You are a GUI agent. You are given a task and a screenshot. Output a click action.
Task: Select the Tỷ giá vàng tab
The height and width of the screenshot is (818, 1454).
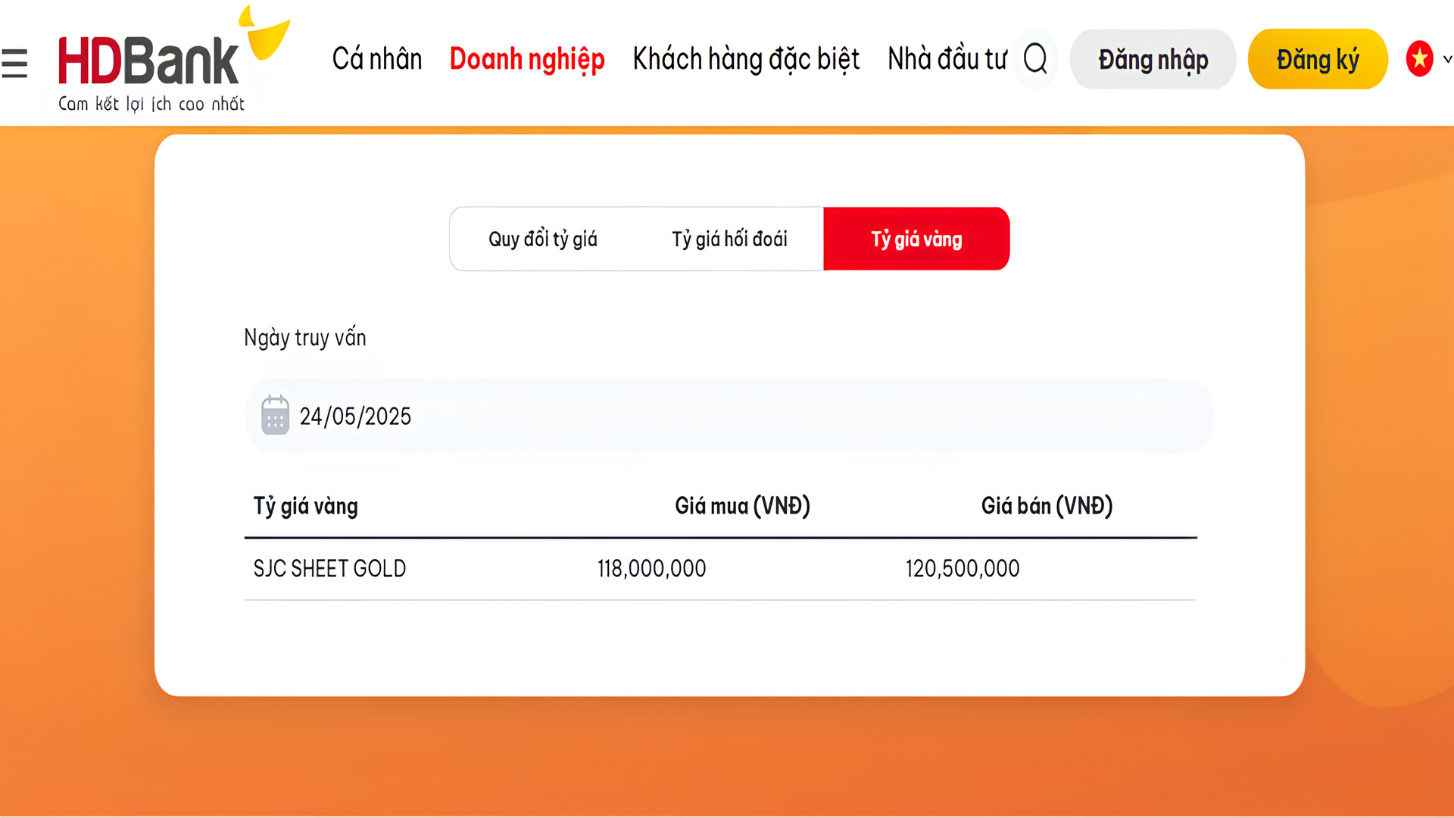click(x=916, y=239)
